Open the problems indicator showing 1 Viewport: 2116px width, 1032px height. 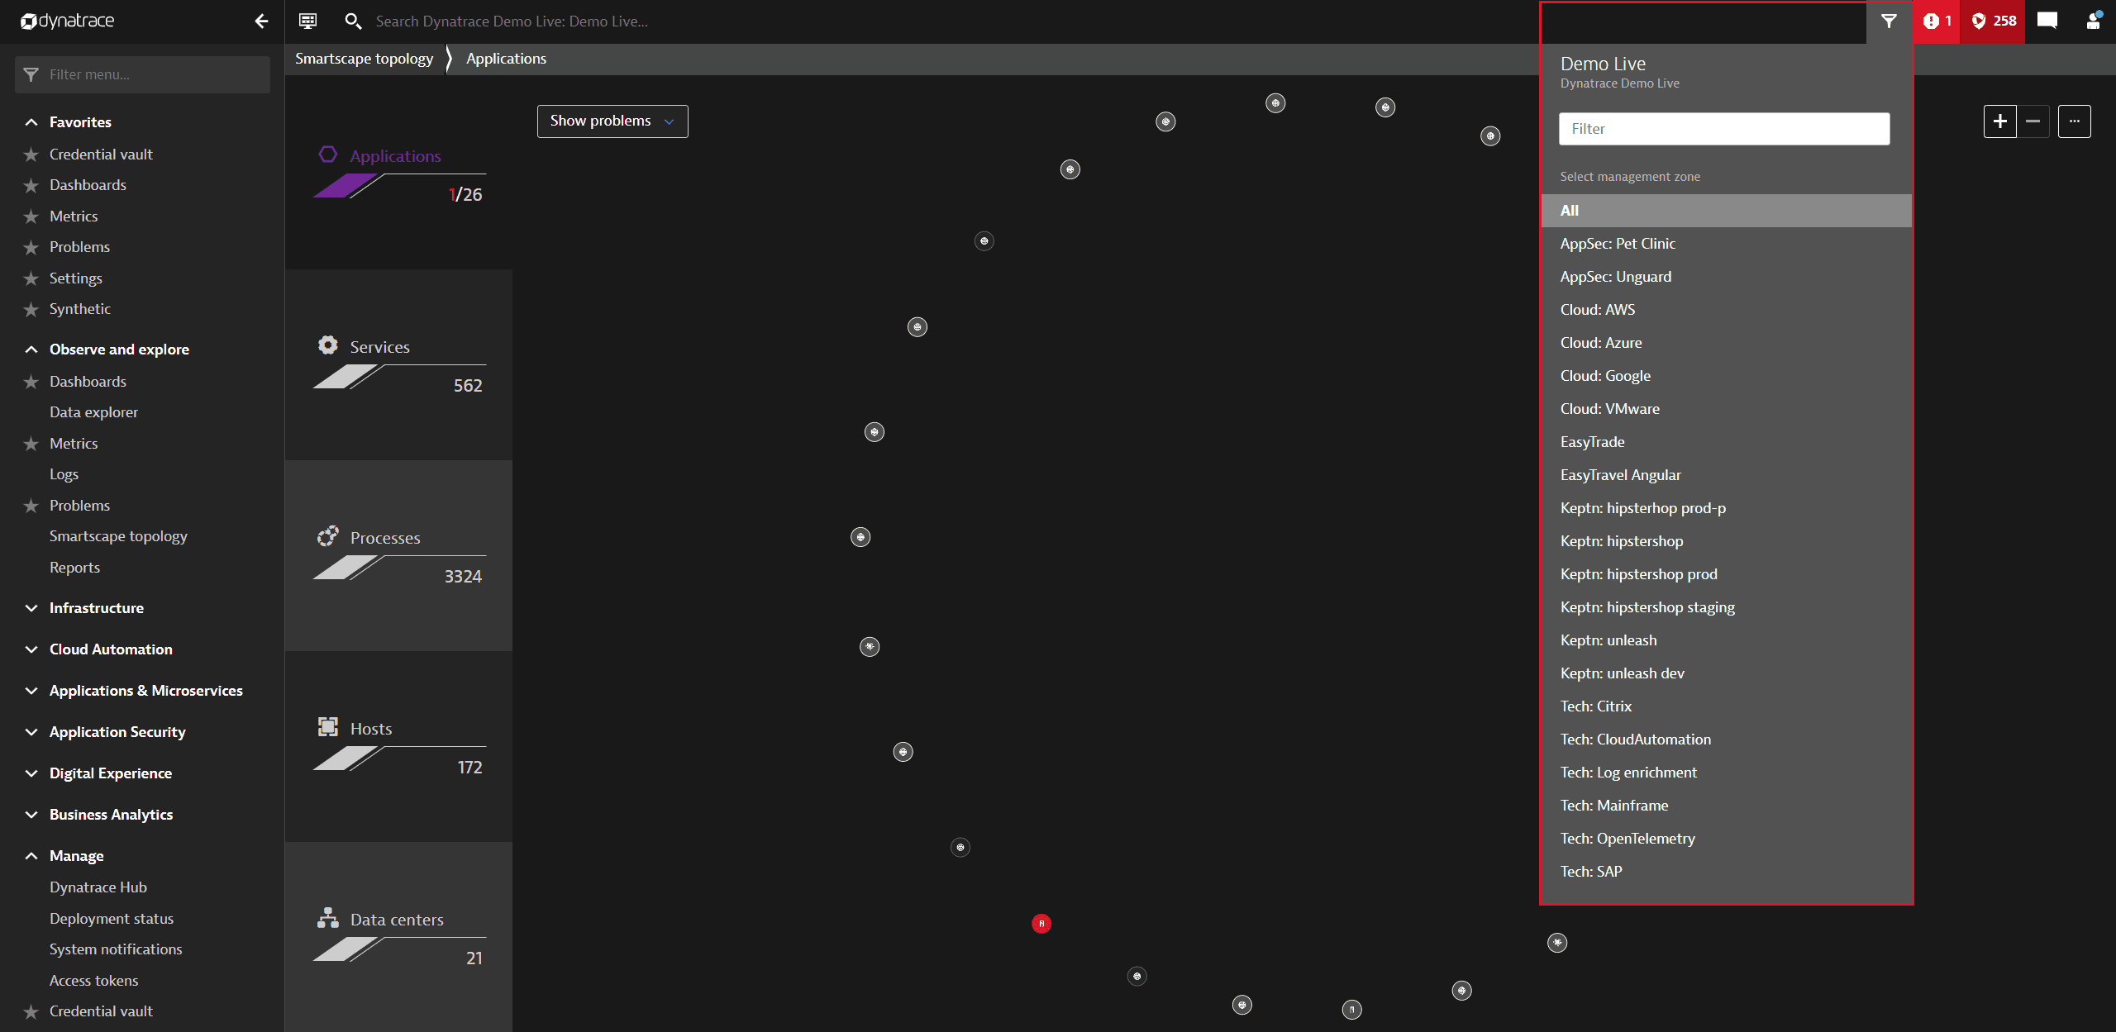[x=1937, y=21]
